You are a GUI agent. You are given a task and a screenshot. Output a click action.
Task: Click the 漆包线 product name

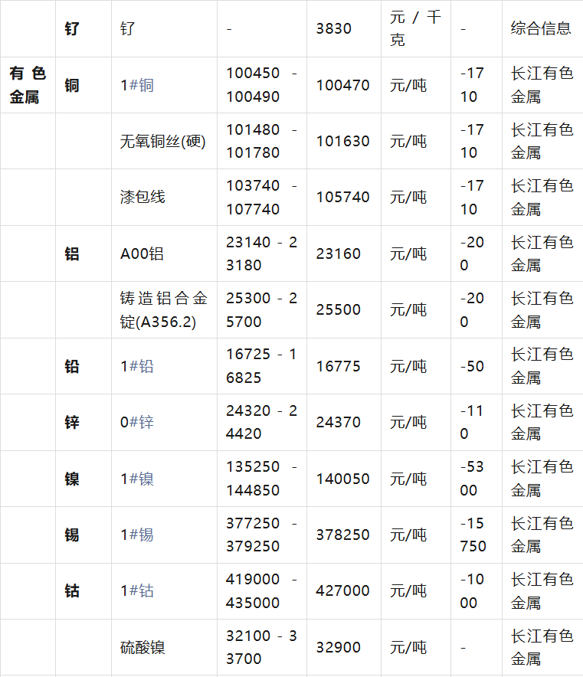(142, 197)
